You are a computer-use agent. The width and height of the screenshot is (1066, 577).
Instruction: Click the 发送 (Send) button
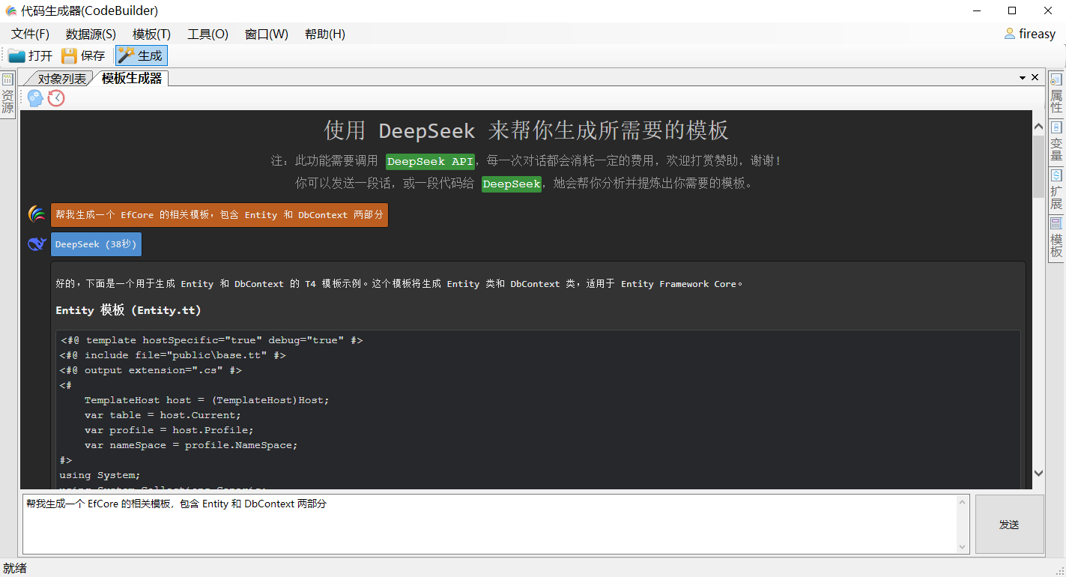click(1009, 525)
